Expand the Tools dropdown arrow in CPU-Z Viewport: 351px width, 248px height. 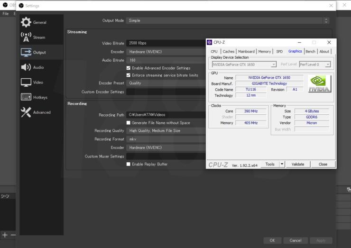coord(282,164)
